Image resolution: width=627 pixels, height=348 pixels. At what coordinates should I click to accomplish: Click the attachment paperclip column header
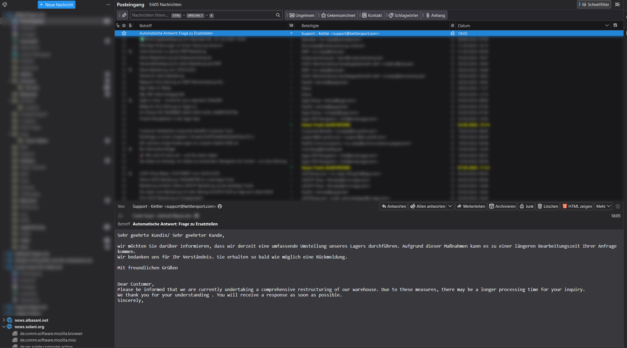tap(130, 25)
